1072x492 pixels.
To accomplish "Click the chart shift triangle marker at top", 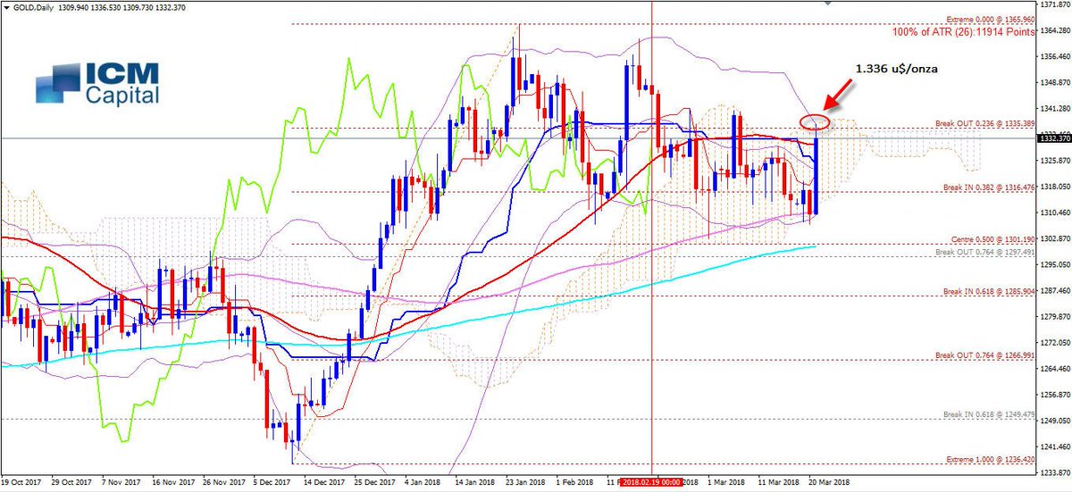I will [x=828, y=4].
